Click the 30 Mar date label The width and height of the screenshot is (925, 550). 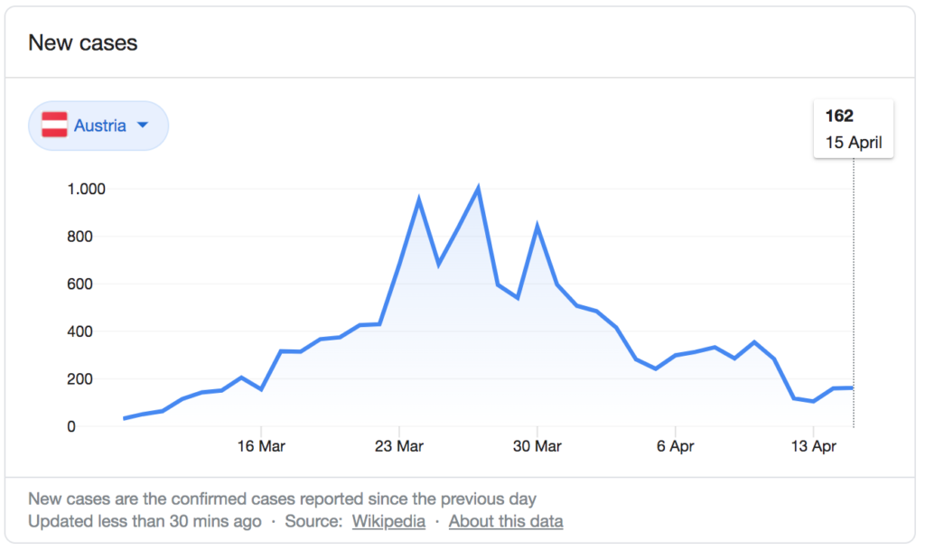[x=537, y=446]
